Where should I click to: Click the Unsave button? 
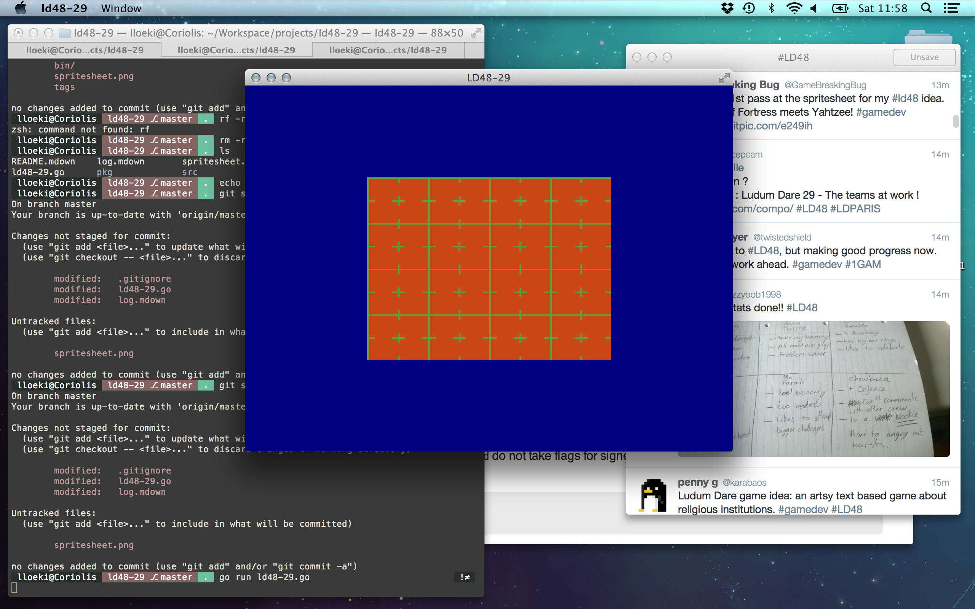(924, 57)
